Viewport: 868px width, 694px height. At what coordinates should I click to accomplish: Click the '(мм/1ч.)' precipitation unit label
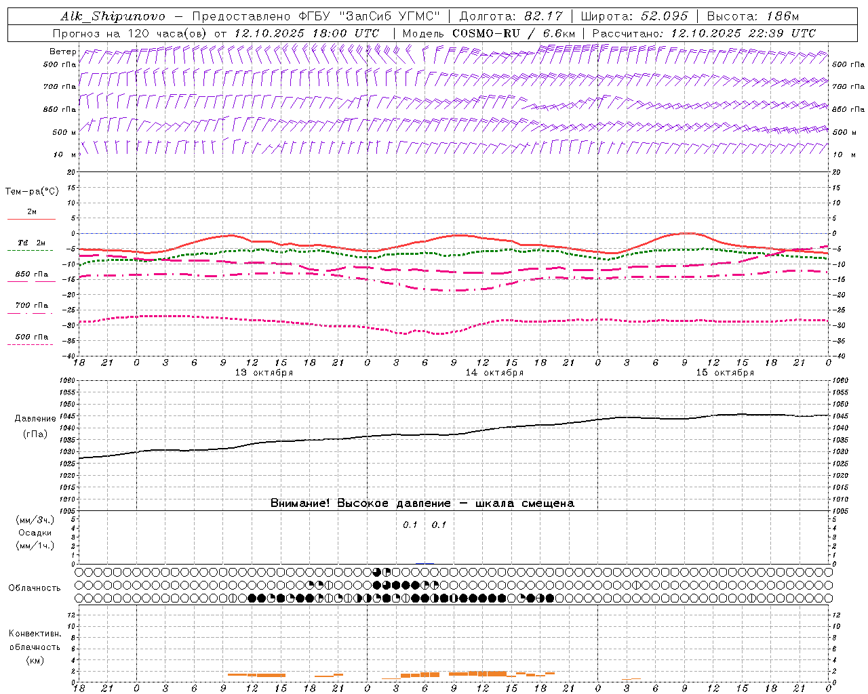click(x=35, y=546)
